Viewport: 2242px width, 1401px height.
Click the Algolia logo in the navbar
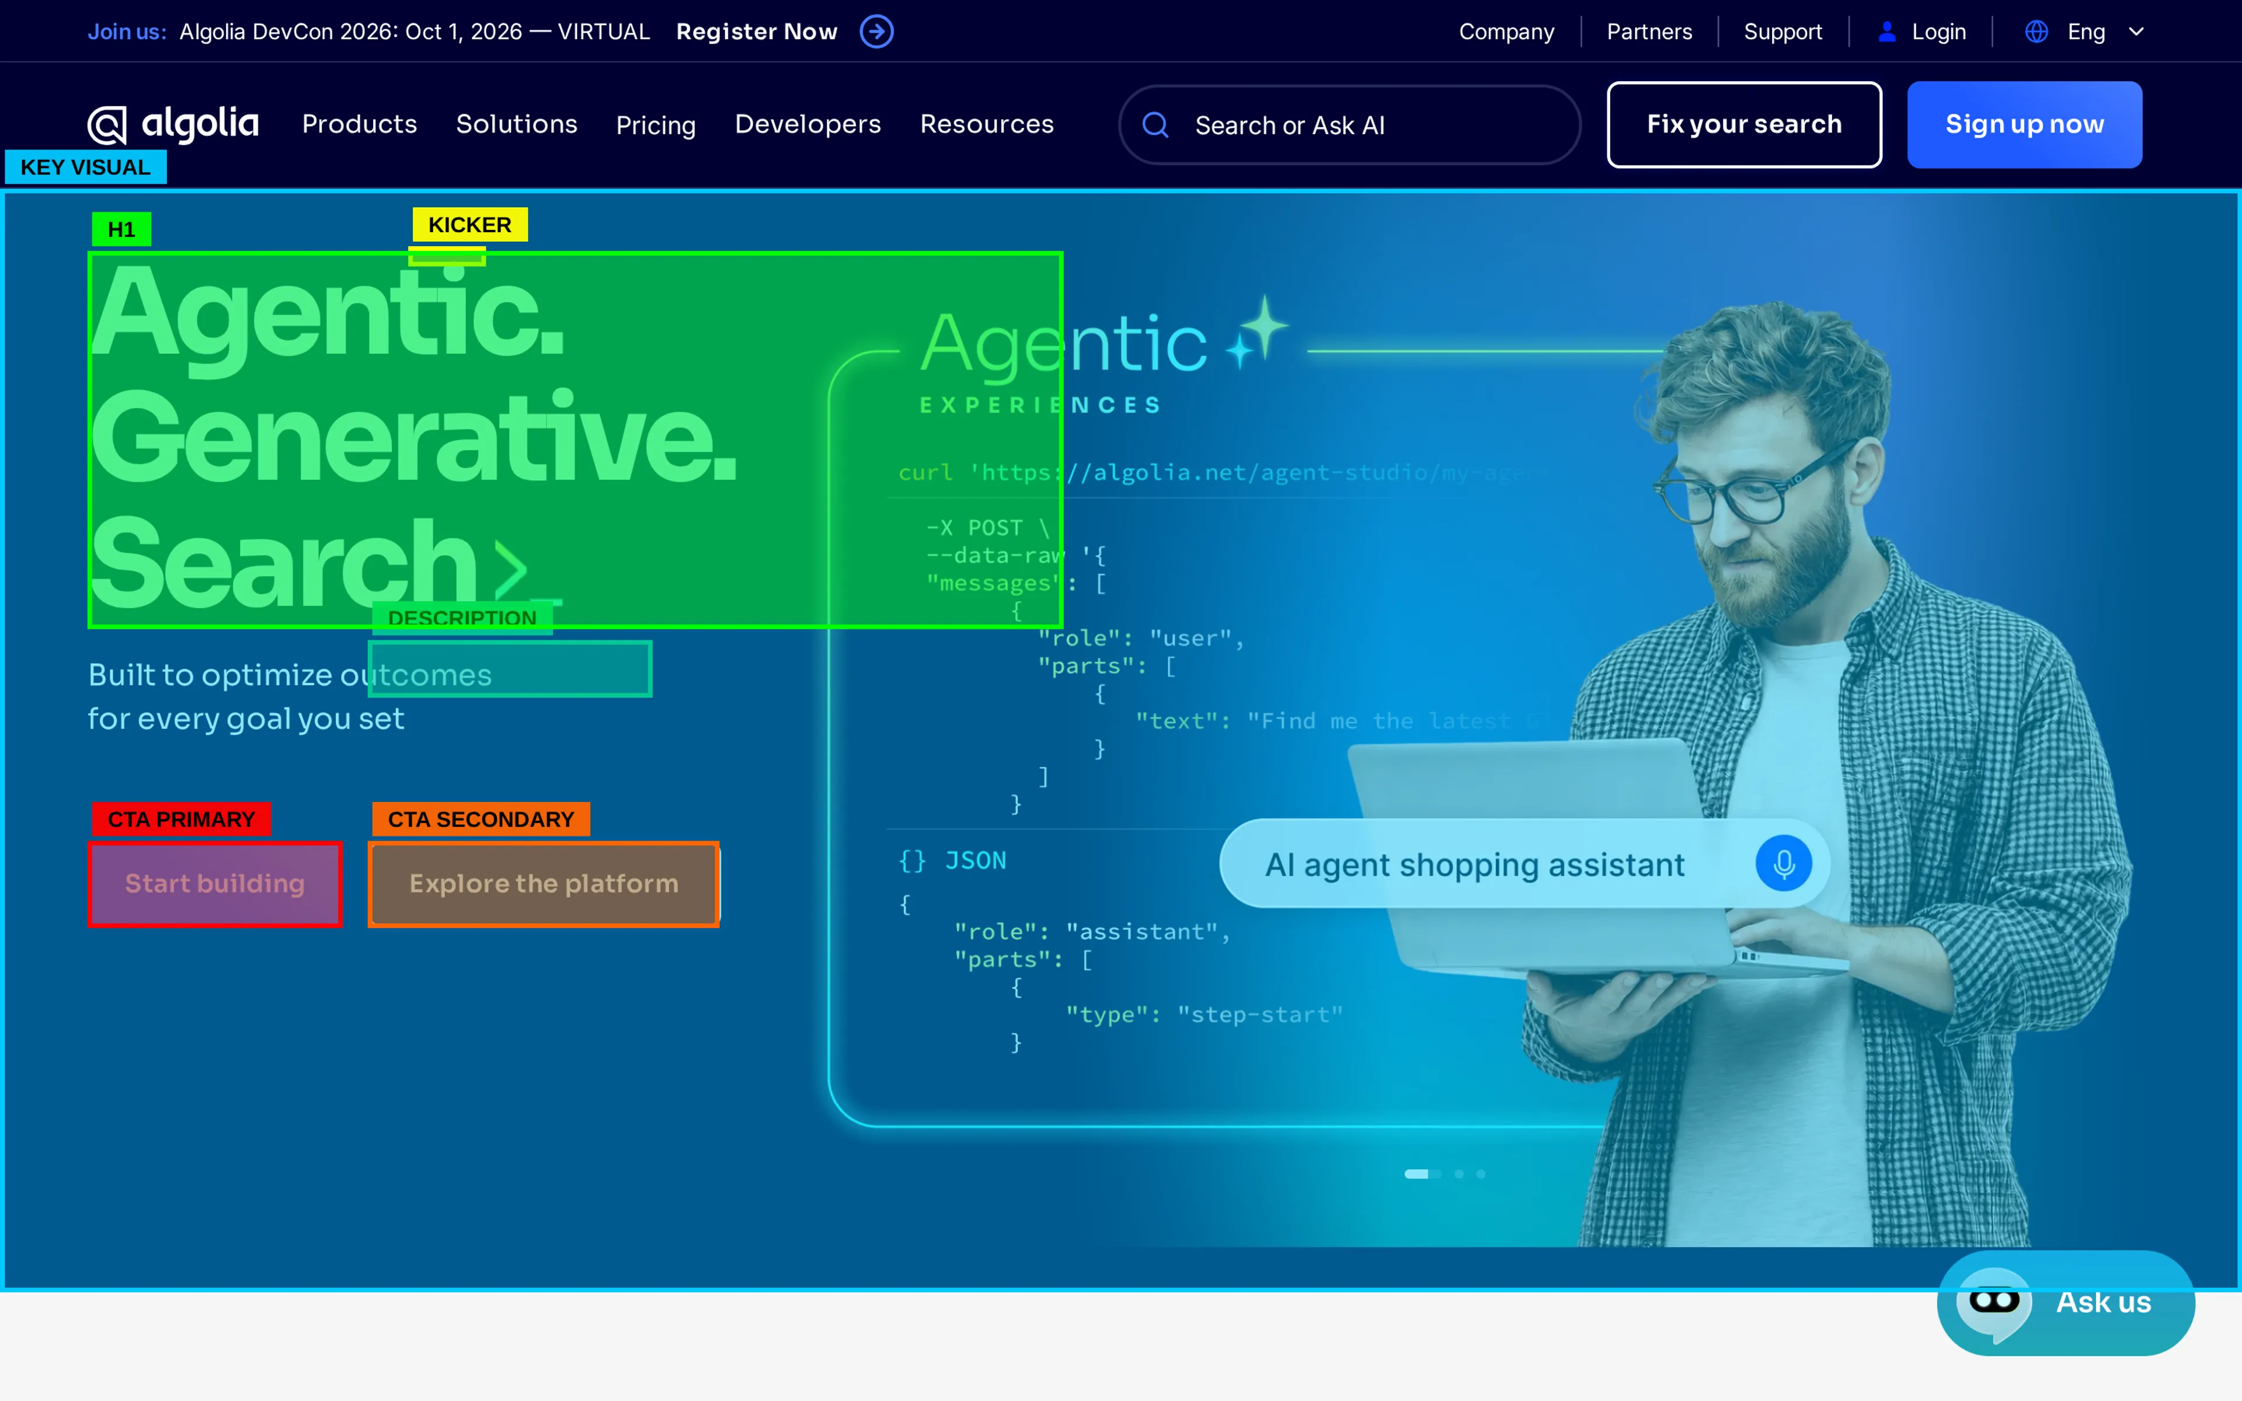tap(173, 124)
